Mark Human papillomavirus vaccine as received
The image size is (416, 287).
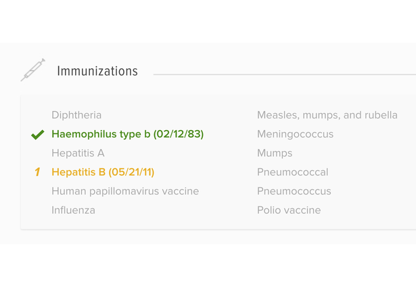[x=125, y=191]
